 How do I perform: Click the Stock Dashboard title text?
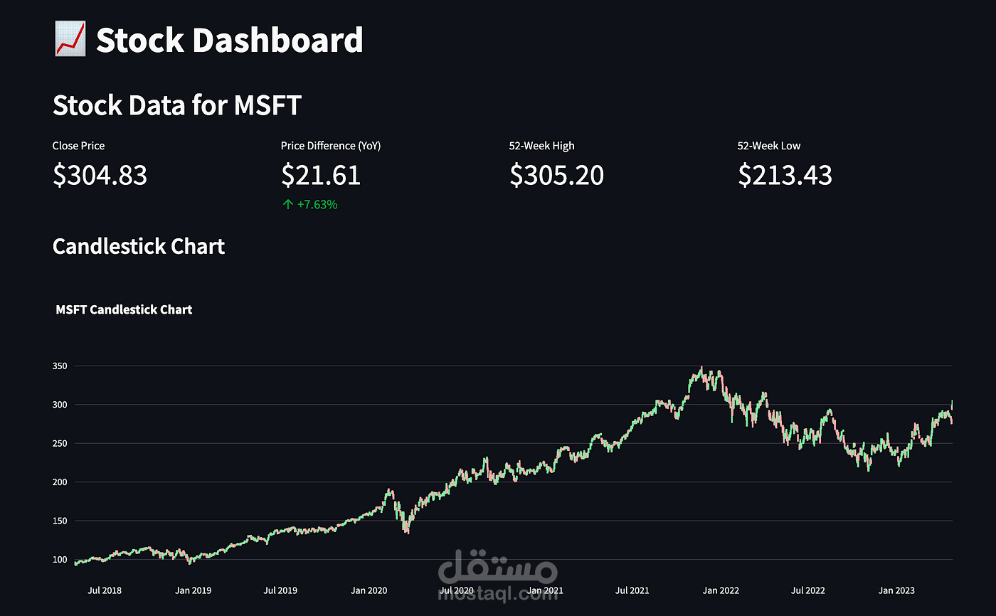point(230,40)
